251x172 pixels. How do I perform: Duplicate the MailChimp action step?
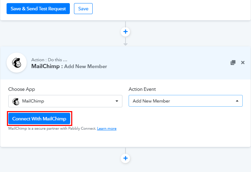point(233,62)
